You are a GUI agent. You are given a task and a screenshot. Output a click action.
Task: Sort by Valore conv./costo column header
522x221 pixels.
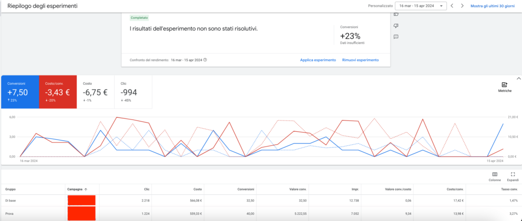[399, 189]
